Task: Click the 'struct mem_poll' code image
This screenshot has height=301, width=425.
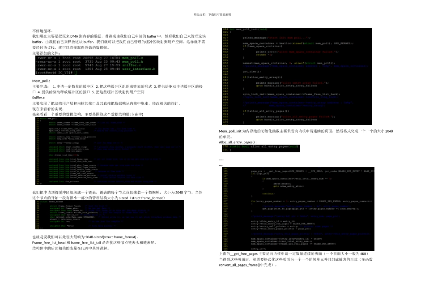Action: (x=110, y=151)
